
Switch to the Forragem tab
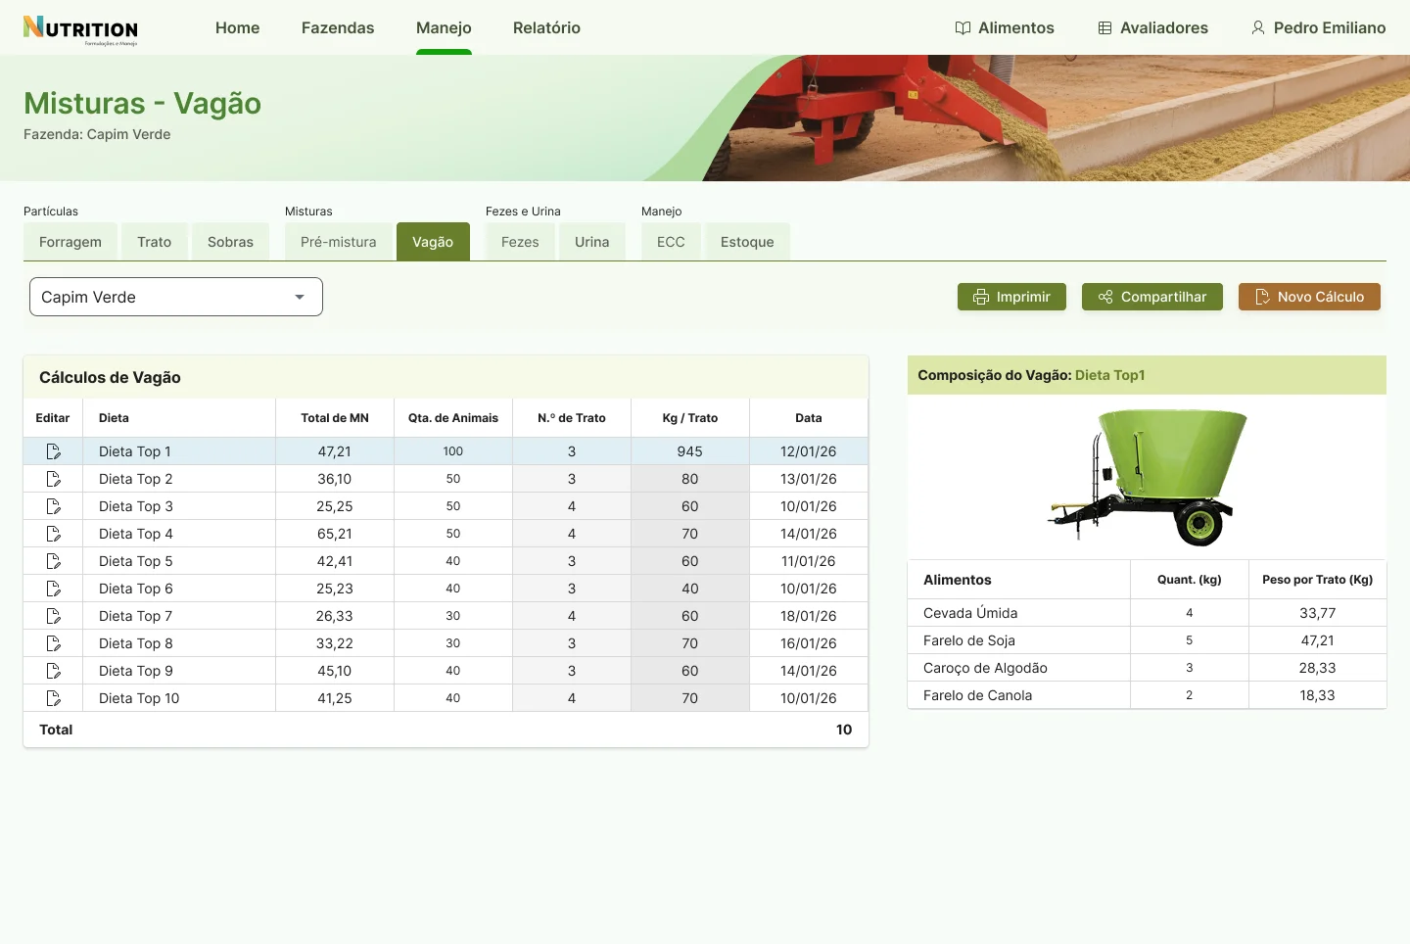(70, 242)
